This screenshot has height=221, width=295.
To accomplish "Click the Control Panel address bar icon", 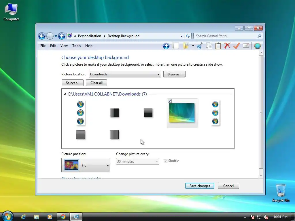I will point(70,36).
